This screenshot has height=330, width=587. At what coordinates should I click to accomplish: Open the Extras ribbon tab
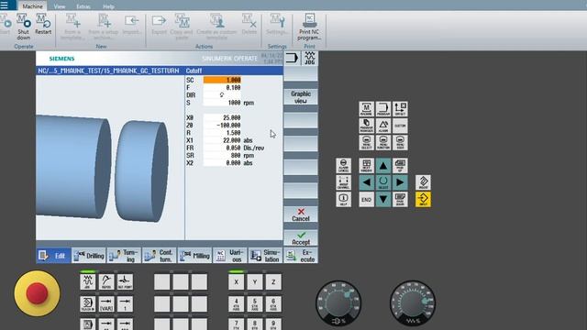point(83,6)
